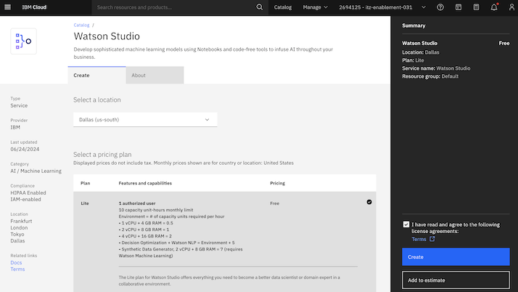Click the external link icon beside Terms
518x292 pixels.
tap(432, 239)
